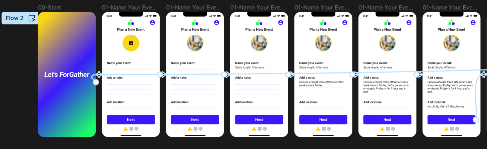Viewport: 487px width, 149px height.
Task: Select the prototype connection node on the 00-Start frame edge
Action: click(x=96, y=82)
